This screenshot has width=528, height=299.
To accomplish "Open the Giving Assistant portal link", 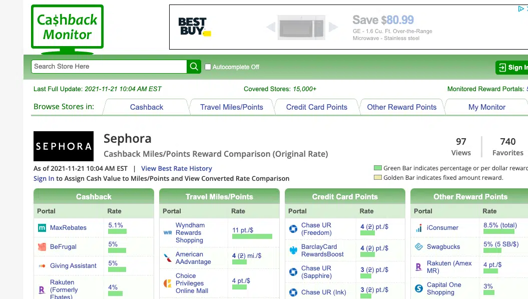I will point(74,266).
